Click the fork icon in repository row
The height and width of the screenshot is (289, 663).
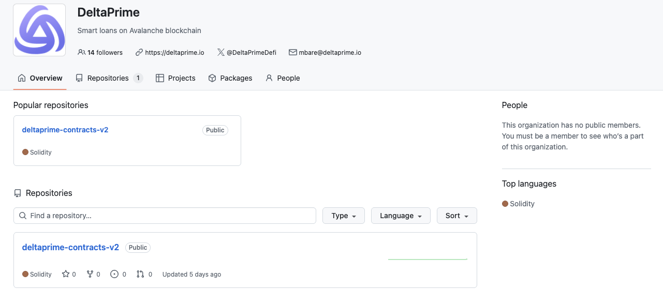point(90,274)
